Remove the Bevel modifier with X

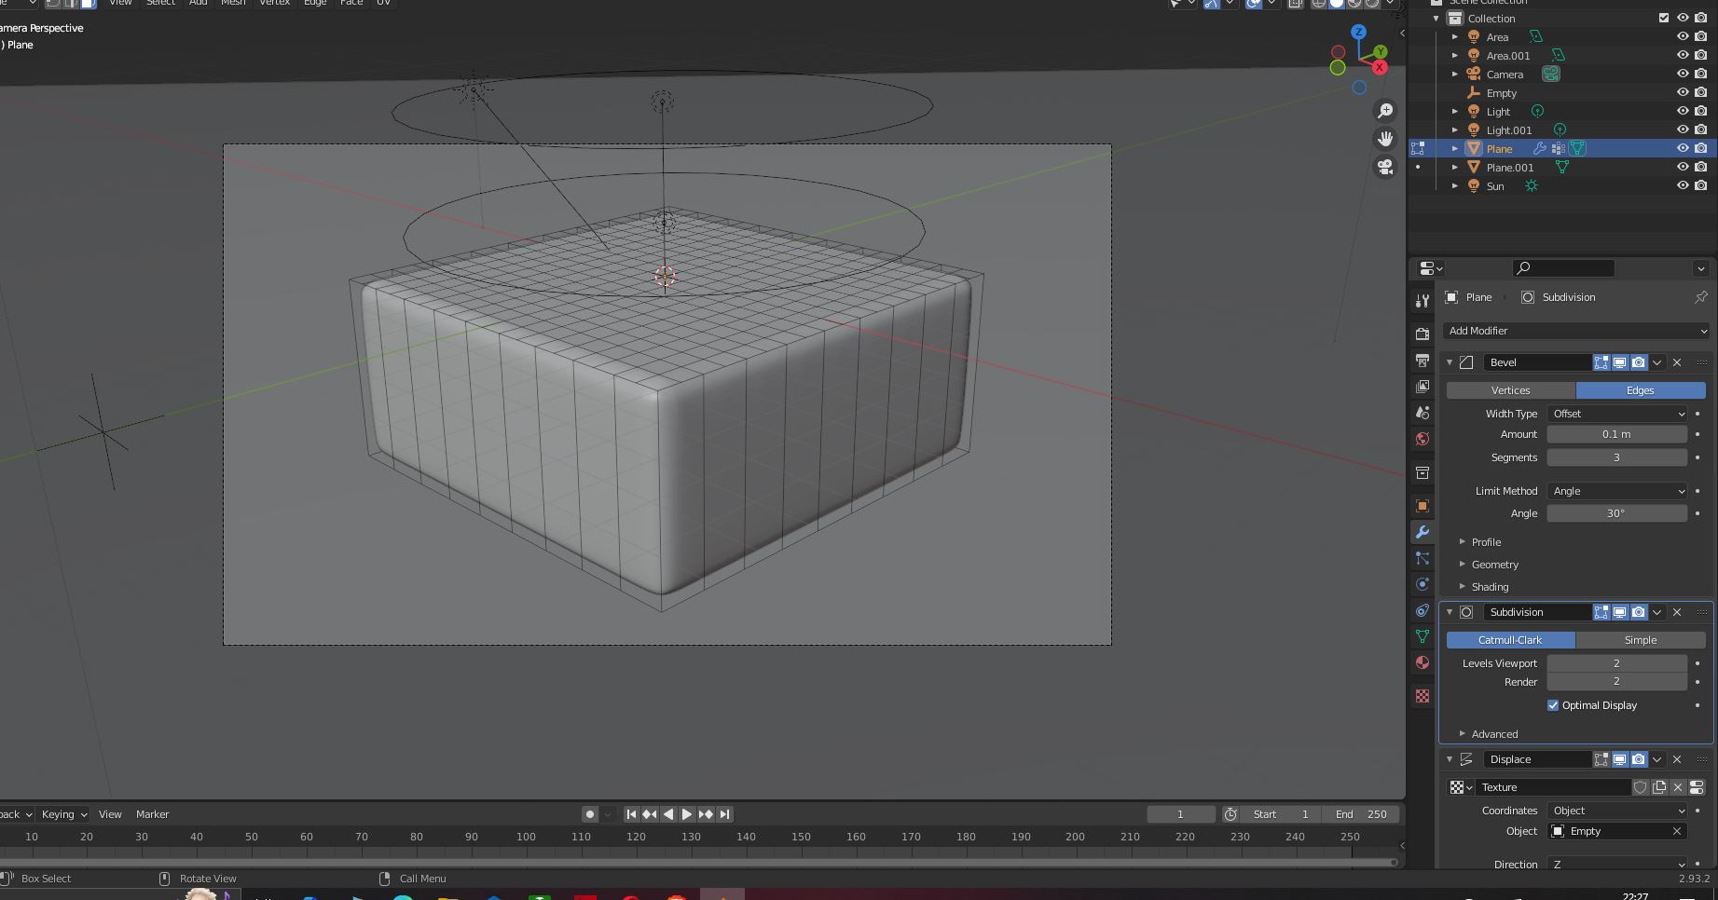1677,362
